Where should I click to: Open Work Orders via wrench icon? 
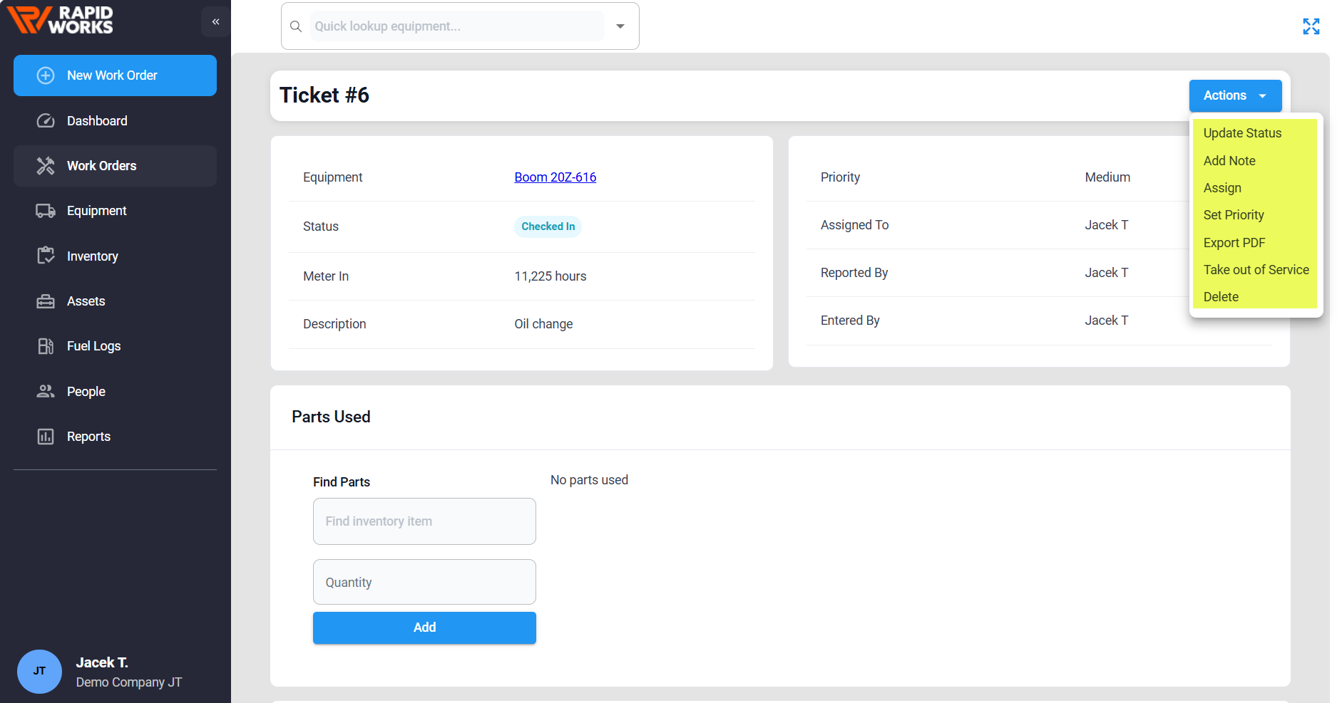click(x=46, y=166)
